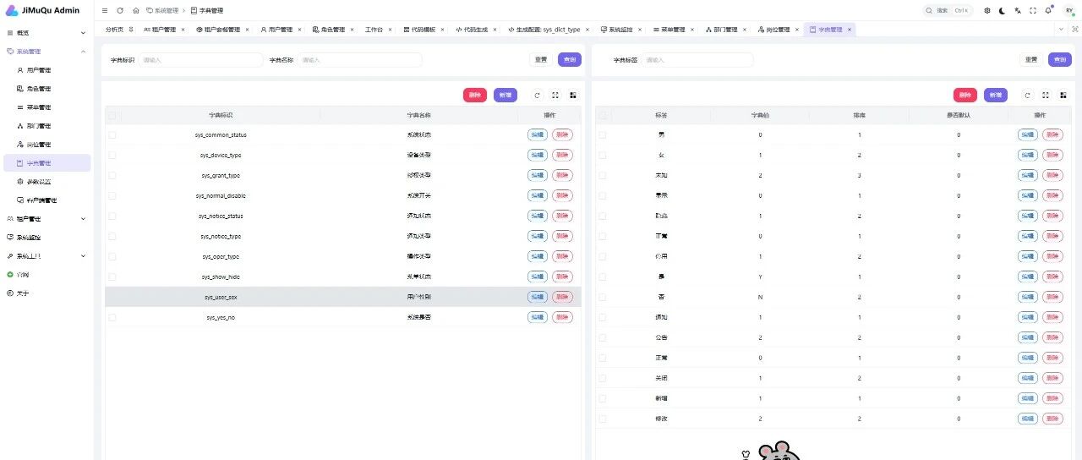Focus the 字典标识 search input

pyautogui.click(x=201, y=60)
